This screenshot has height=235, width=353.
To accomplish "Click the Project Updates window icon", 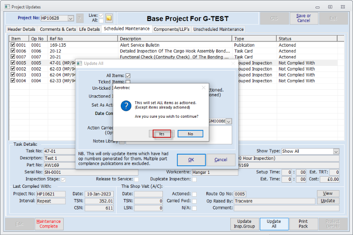I will click(7, 7).
